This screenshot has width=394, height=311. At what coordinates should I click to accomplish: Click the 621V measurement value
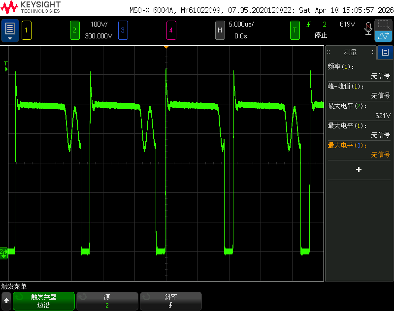[383, 116]
